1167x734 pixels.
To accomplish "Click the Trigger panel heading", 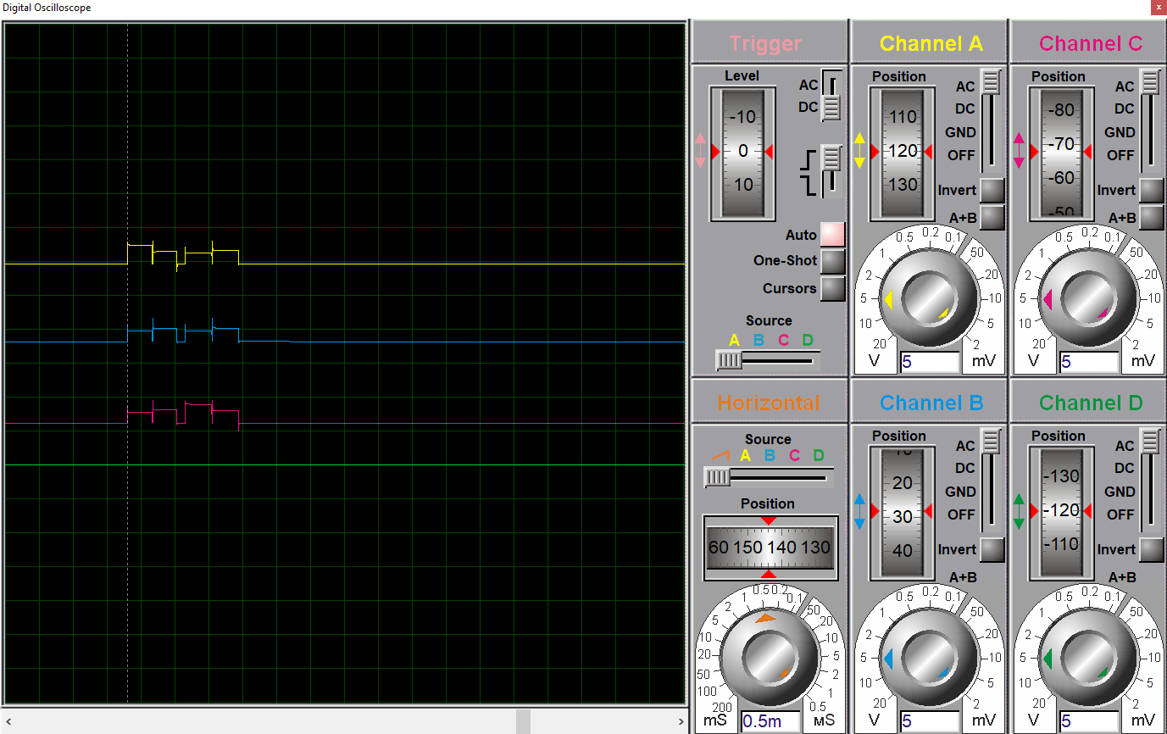I will 766,43.
